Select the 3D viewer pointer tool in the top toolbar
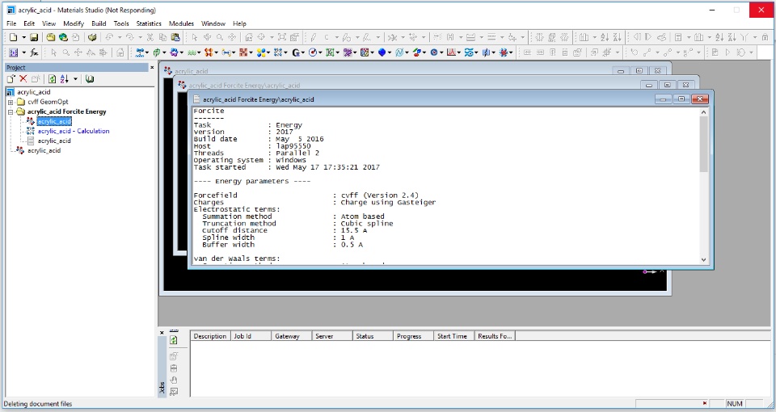Viewport: 776px width, 412px height. (x=195, y=37)
